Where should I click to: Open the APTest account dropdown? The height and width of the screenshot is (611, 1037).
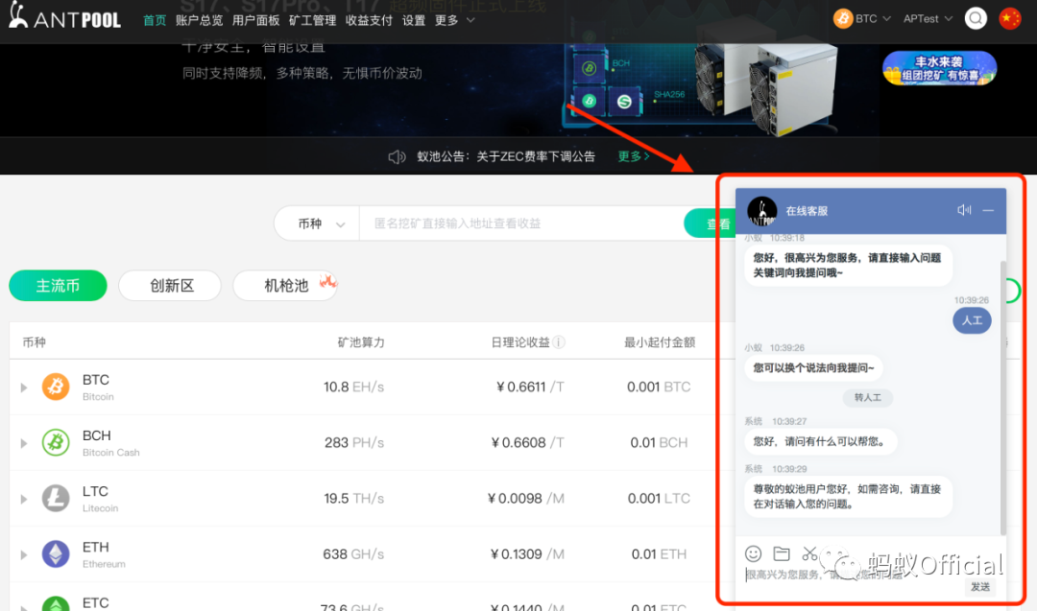(928, 18)
